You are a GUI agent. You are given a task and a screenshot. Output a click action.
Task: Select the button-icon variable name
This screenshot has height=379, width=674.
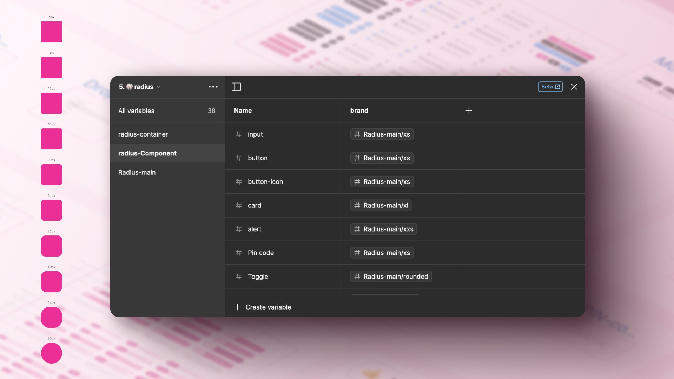click(x=265, y=182)
